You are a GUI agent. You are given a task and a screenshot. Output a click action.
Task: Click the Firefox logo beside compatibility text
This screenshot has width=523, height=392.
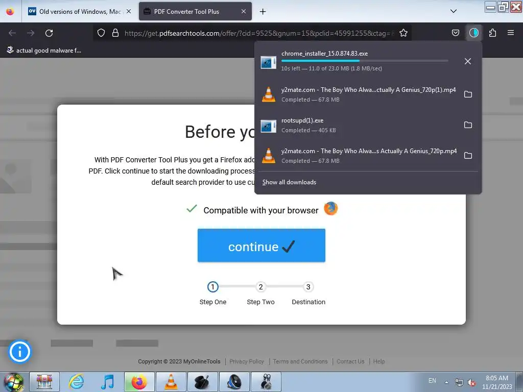(331, 209)
